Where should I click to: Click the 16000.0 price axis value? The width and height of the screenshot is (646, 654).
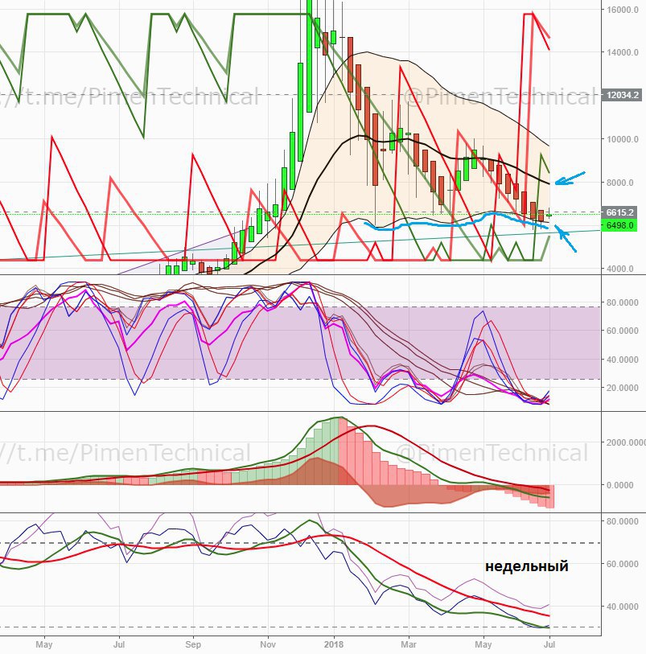tap(622, 9)
